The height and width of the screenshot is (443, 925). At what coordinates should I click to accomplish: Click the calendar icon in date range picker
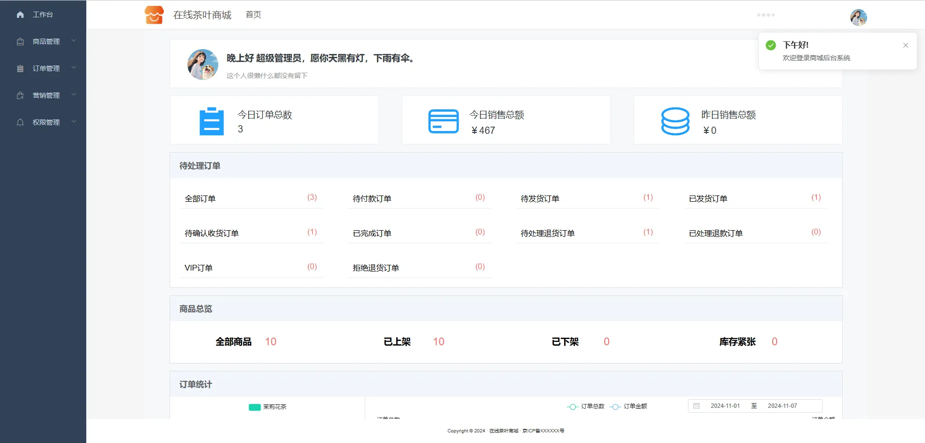point(696,406)
